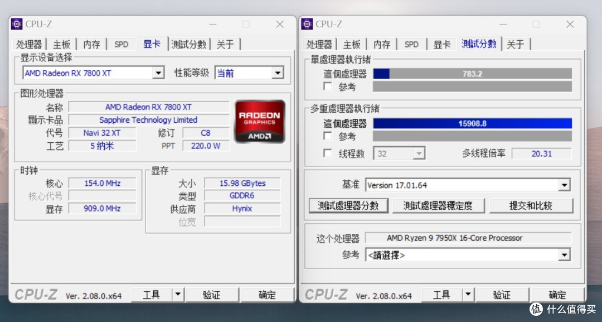The height and width of the screenshot is (322, 602).
Task: Click 提交和比較 button
Action: [531, 205]
